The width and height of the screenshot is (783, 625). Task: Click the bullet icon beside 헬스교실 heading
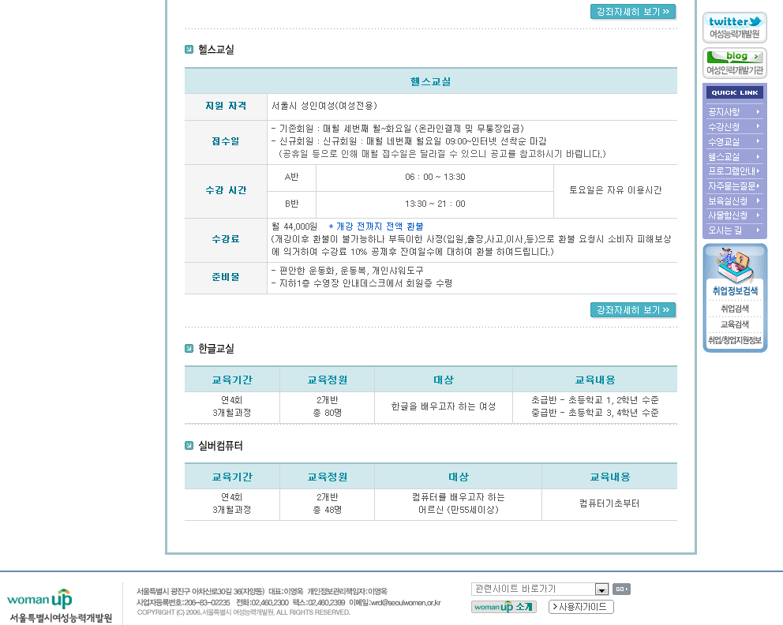(189, 50)
